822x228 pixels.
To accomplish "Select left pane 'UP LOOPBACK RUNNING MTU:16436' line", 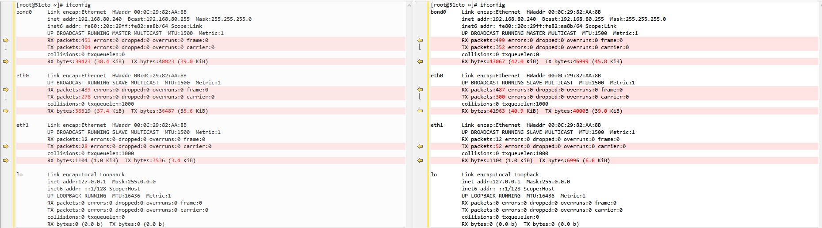I will click(x=109, y=196).
